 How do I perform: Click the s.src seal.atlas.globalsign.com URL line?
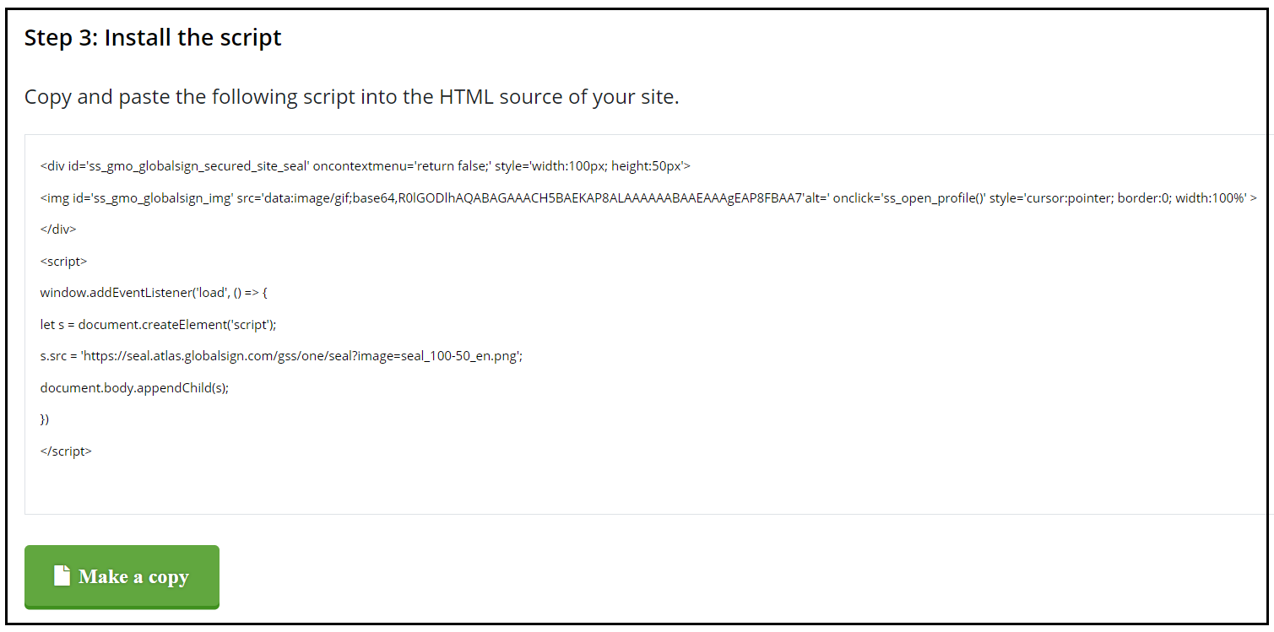coord(281,356)
